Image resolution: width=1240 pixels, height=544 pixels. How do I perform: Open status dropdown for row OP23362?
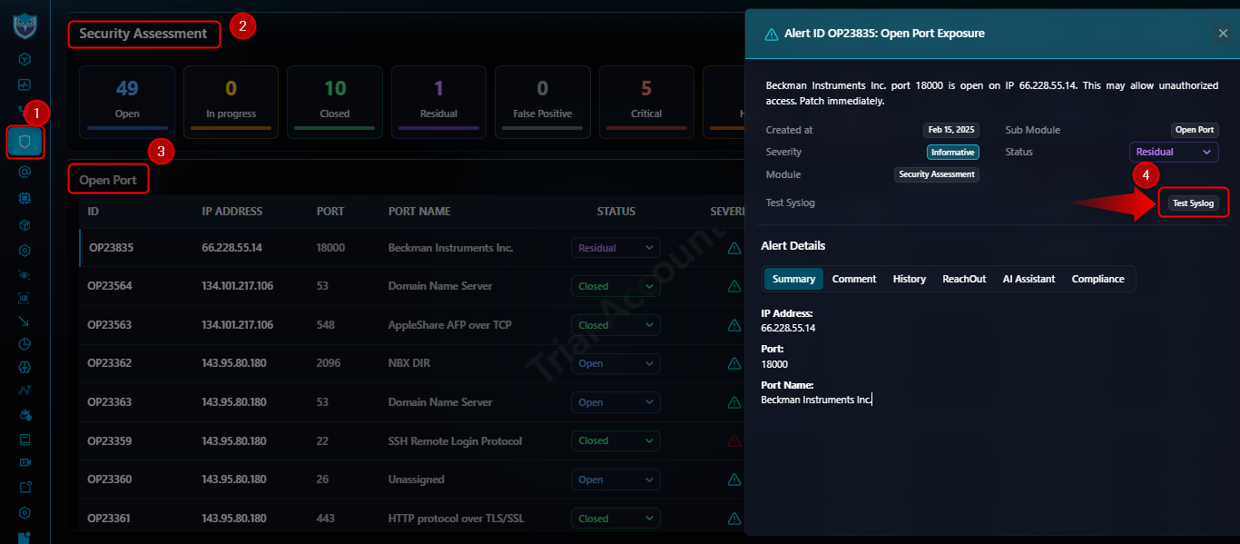(615, 363)
